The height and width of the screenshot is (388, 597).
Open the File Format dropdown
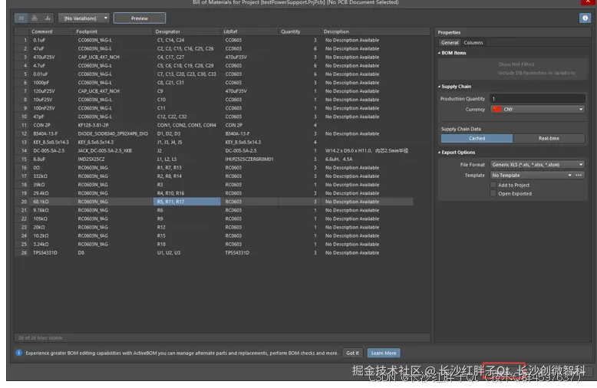[537, 164]
